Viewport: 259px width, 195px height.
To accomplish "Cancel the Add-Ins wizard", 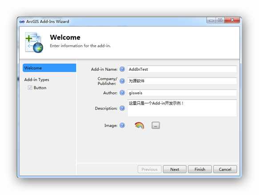I will (x=225, y=169).
